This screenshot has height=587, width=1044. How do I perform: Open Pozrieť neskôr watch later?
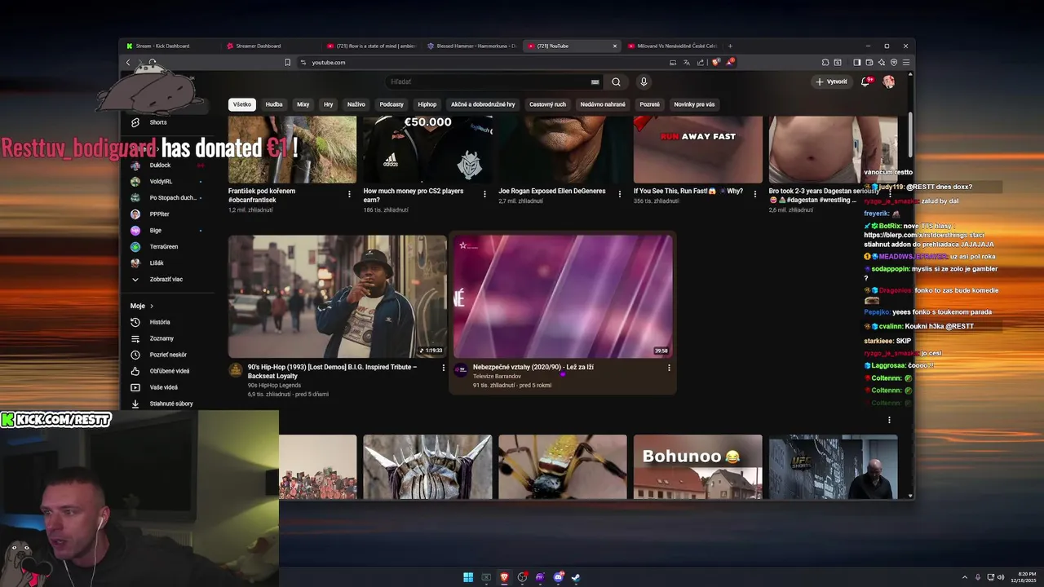pyautogui.click(x=167, y=355)
